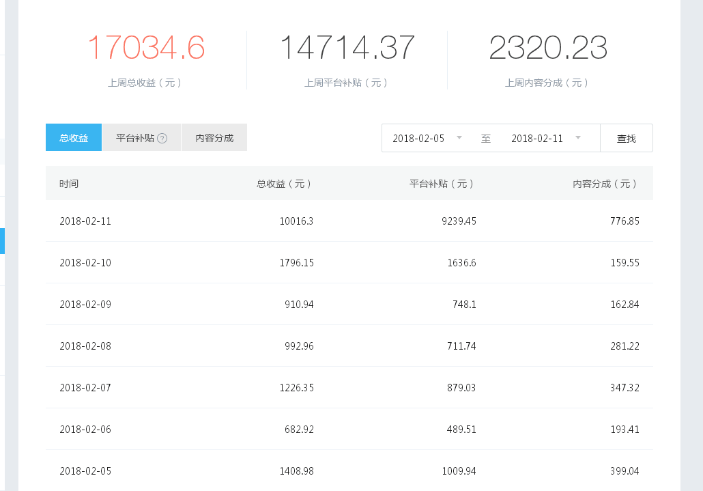Click total income value 1226.35
Screen dimensions: 703x491
tap(296, 388)
